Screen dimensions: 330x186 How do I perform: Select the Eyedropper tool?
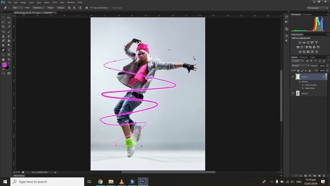tap(9, 27)
